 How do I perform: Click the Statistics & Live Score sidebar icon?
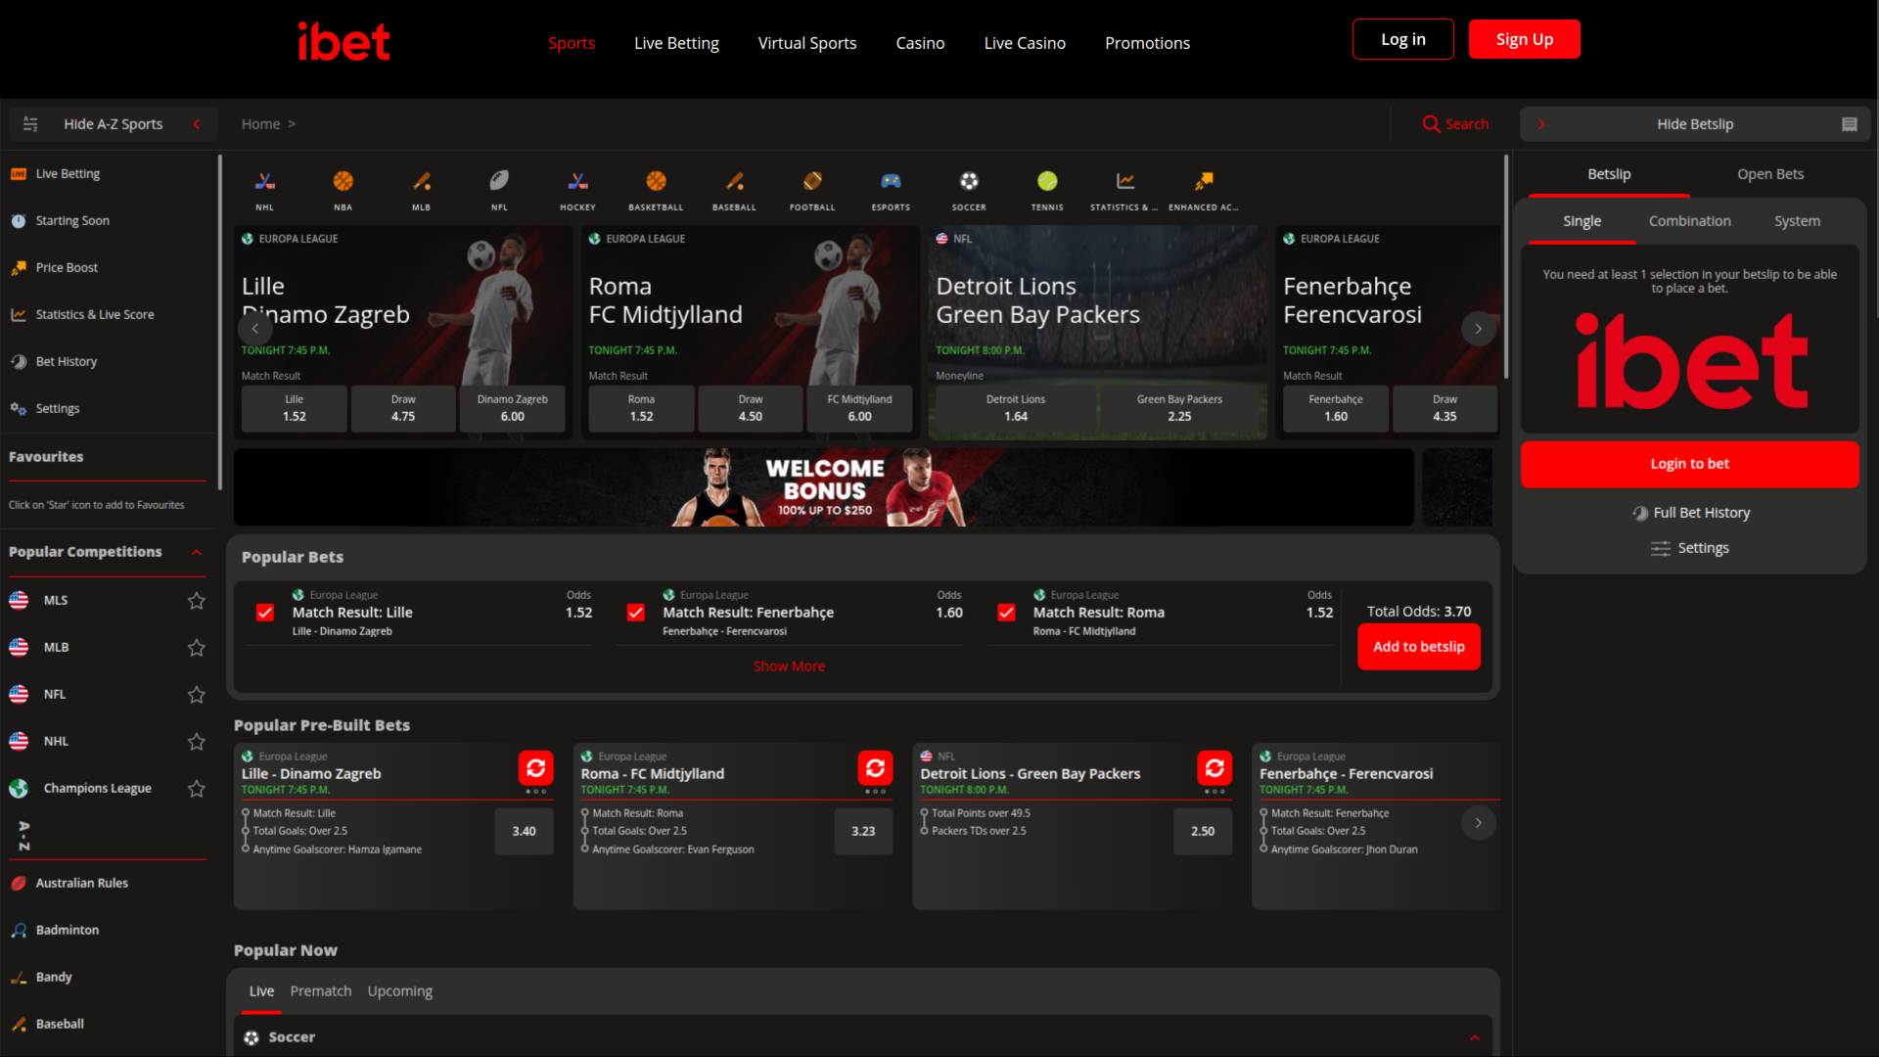click(20, 314)
